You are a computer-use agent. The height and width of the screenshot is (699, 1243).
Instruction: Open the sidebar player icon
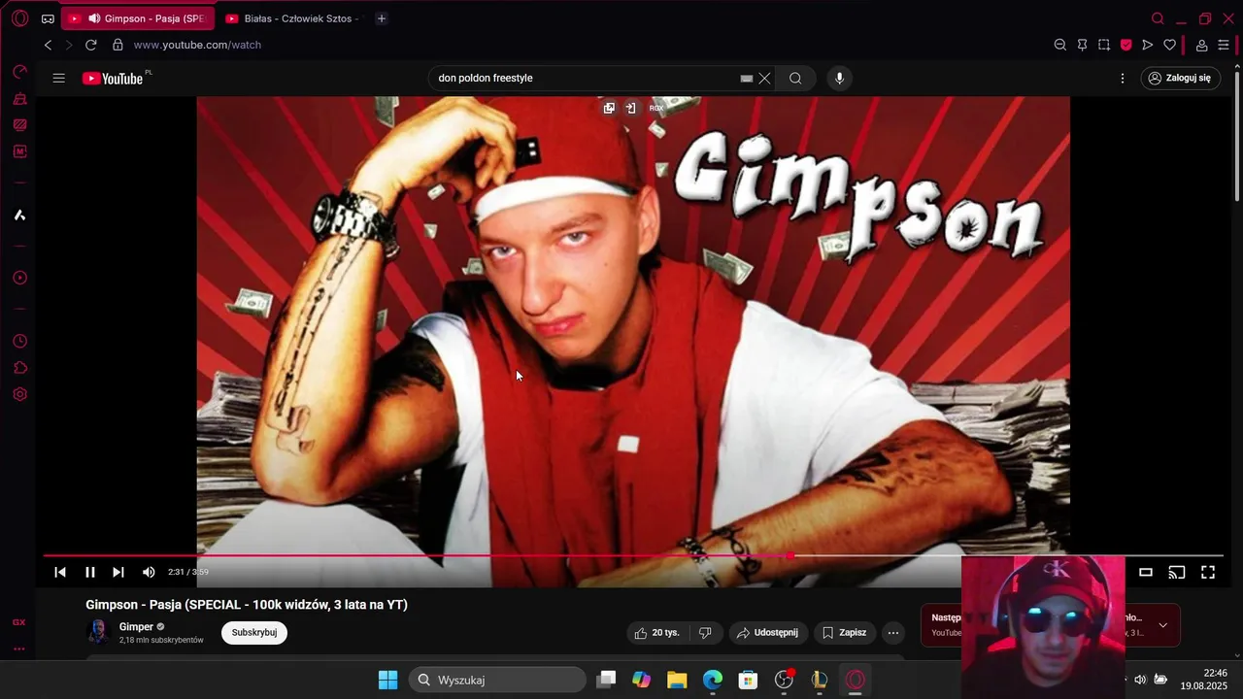click(x=19, y=278)
